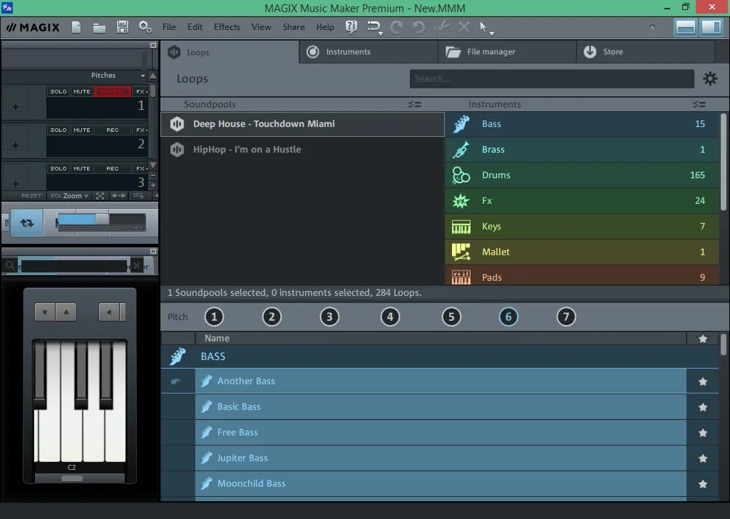730x519 pixels.
Task: Open FX dropdown on track 1
Action: pyautogui.click(x=141, y=92)
